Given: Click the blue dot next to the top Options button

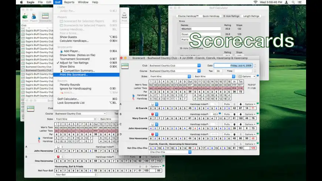Looking at the screenshot, I should point(258,75).
